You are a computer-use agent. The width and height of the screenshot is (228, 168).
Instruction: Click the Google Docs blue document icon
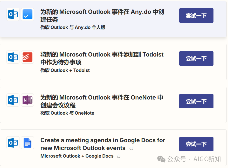tap(27, 143)
